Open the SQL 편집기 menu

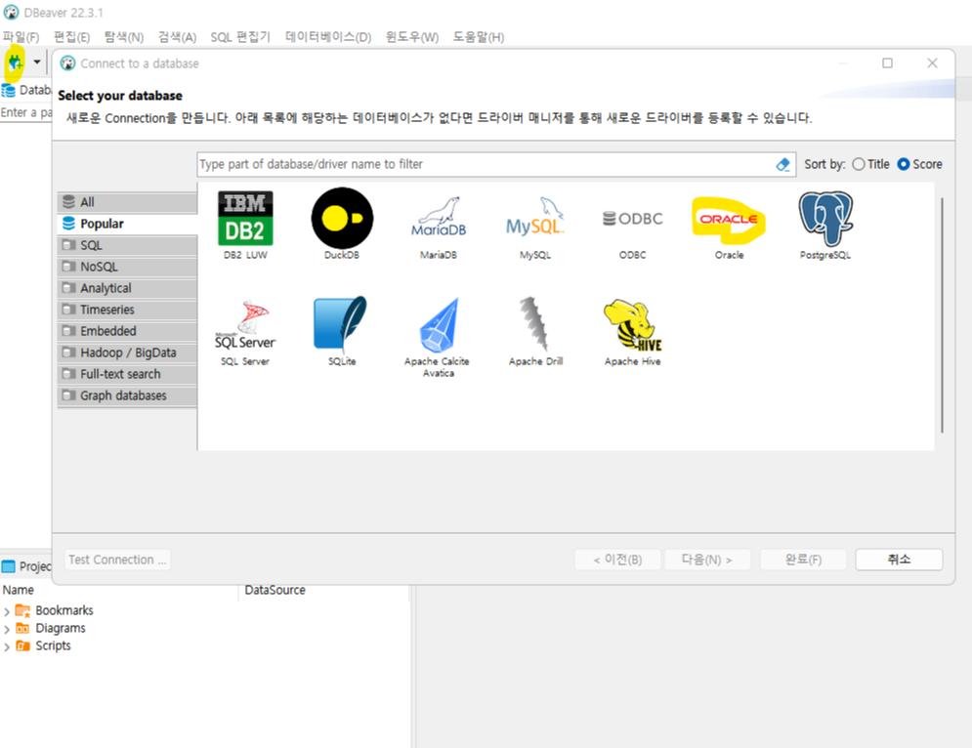click(240, 37)
